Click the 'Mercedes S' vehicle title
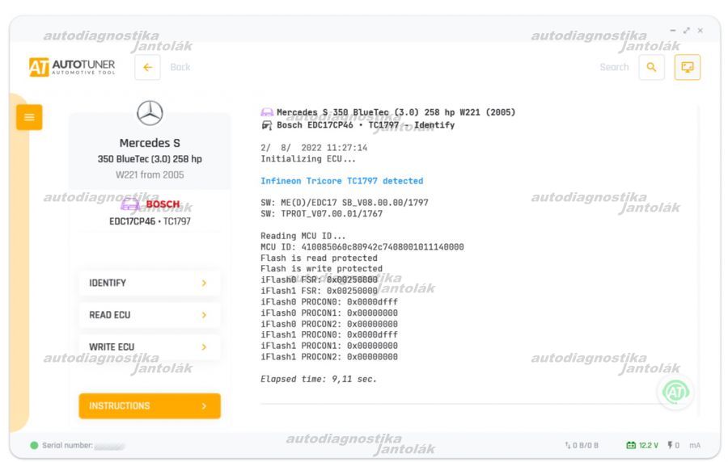This screenshot has width=728, height=462. [150, 143]
